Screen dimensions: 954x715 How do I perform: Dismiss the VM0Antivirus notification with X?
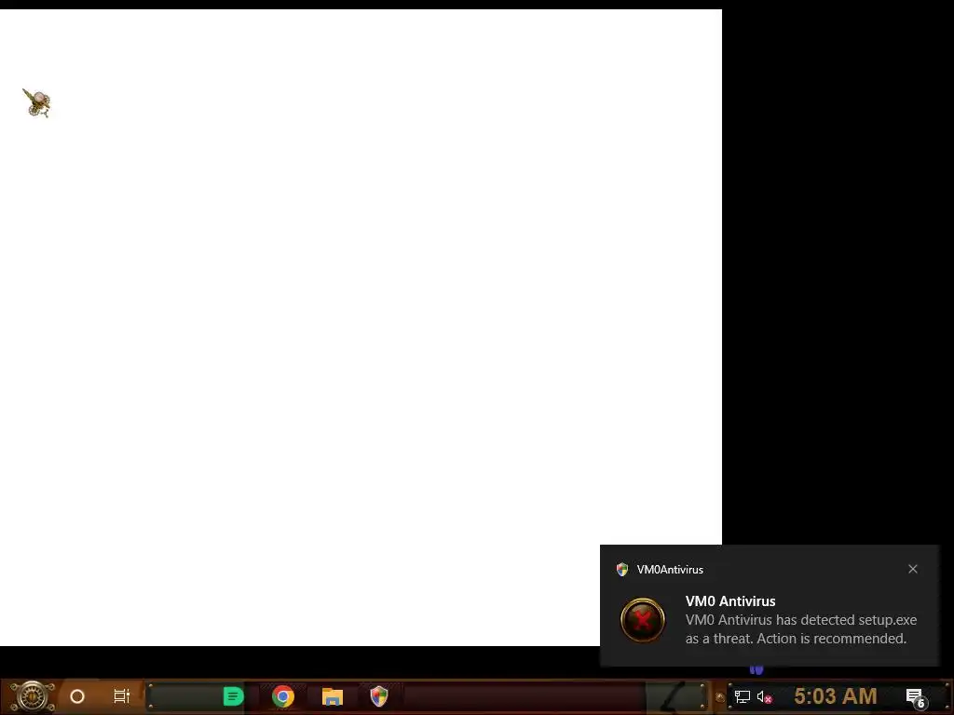point(913,569)
